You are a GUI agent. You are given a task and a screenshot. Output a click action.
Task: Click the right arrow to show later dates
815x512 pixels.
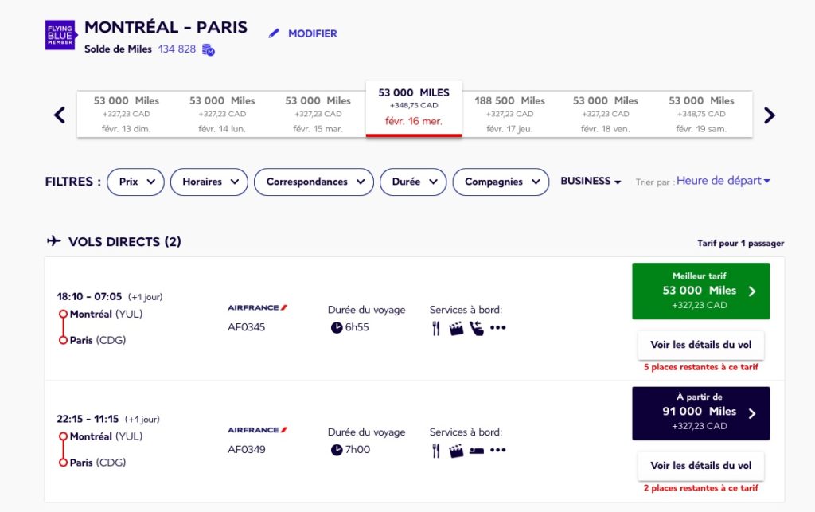pyautogui.click(x=769, y=115)
